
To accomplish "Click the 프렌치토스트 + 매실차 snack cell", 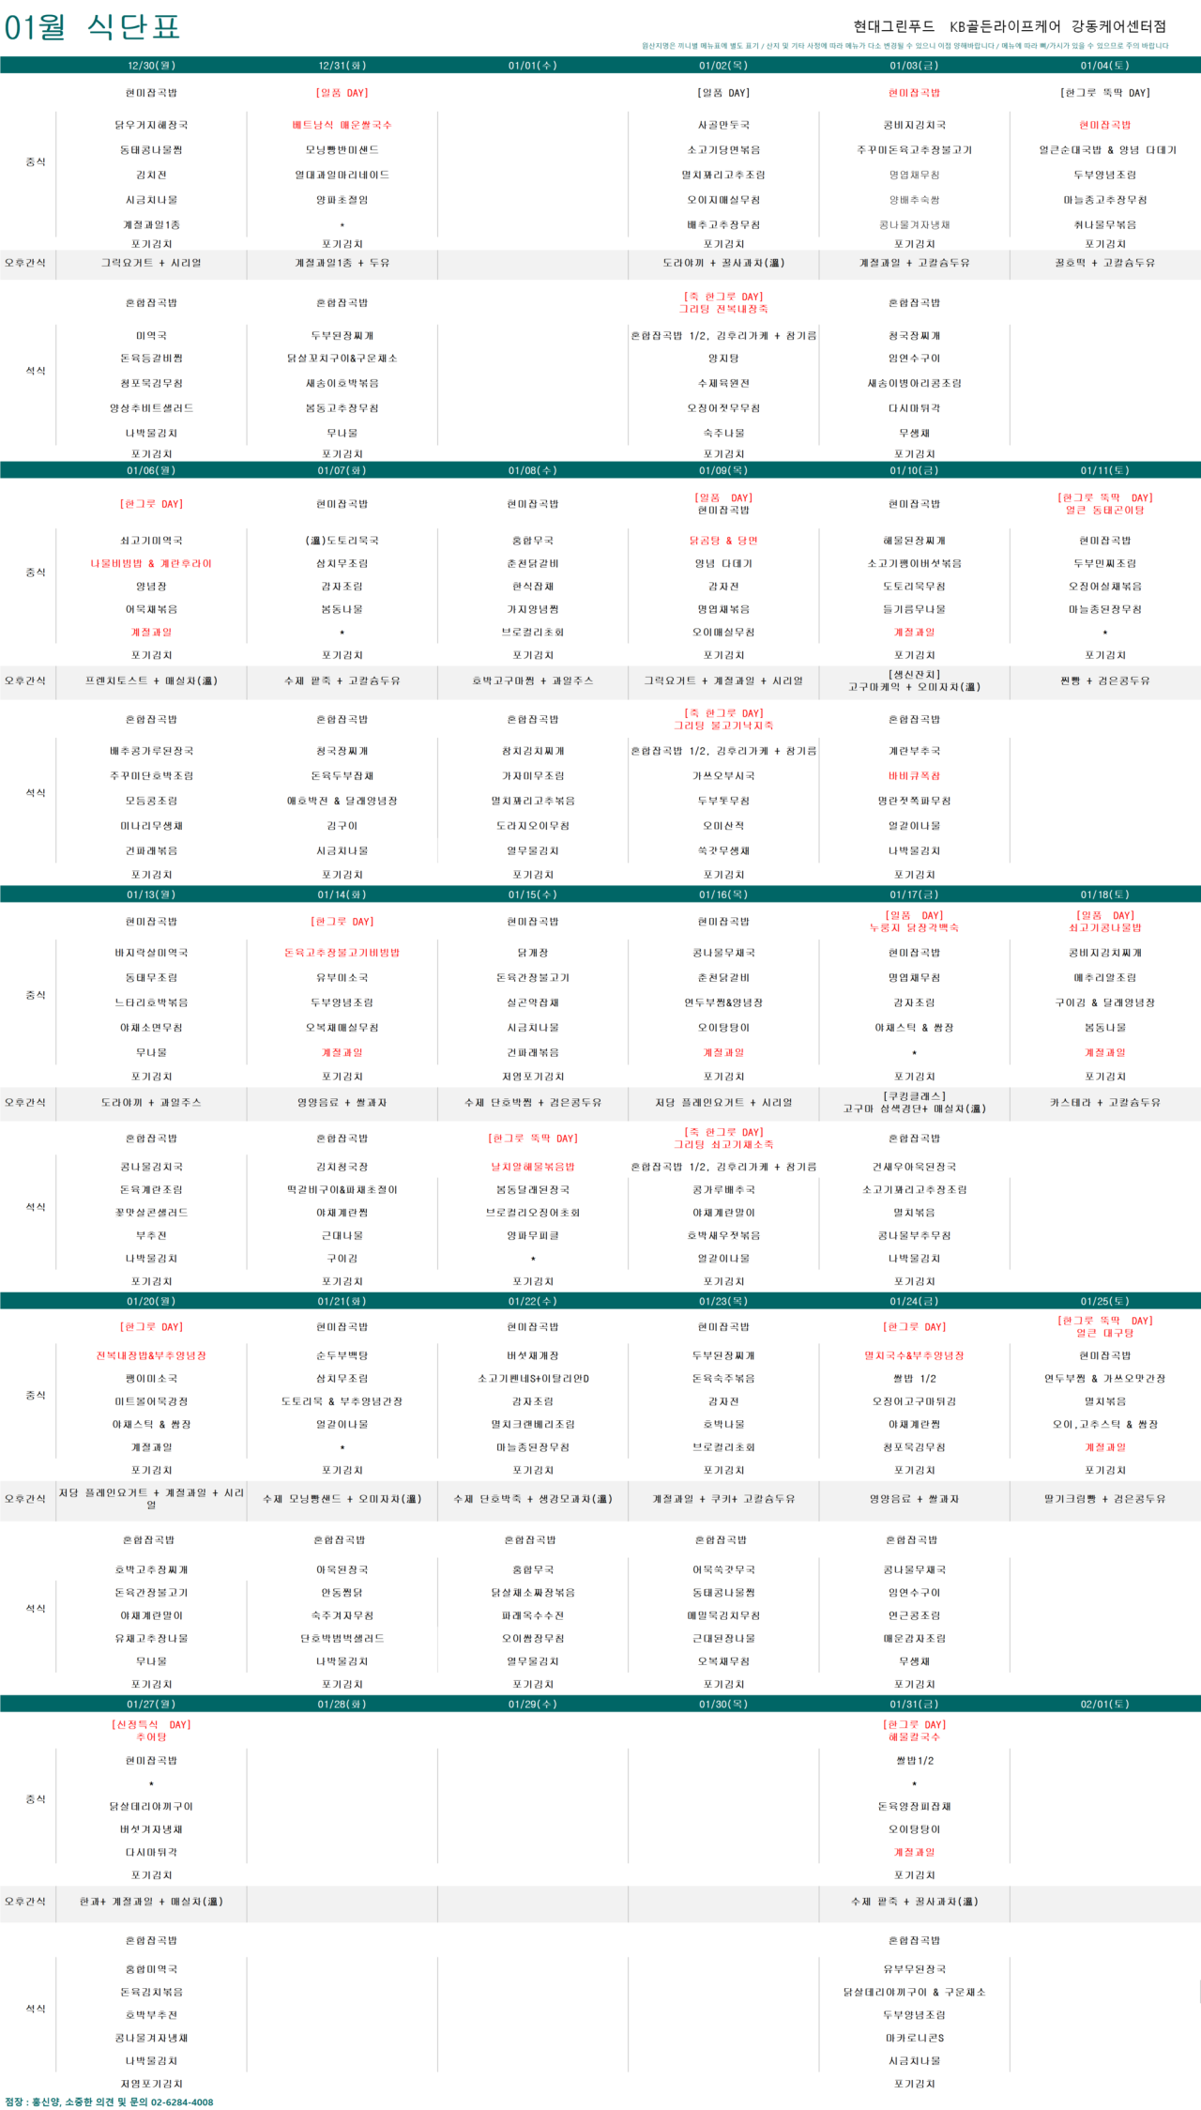I will pyautogui.click(x=151, y=680).
